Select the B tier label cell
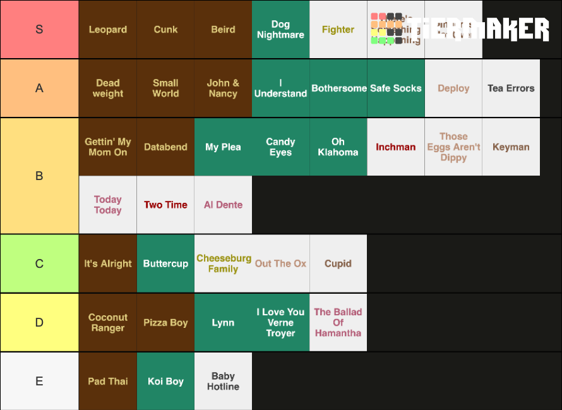 (x=39, y=176)
